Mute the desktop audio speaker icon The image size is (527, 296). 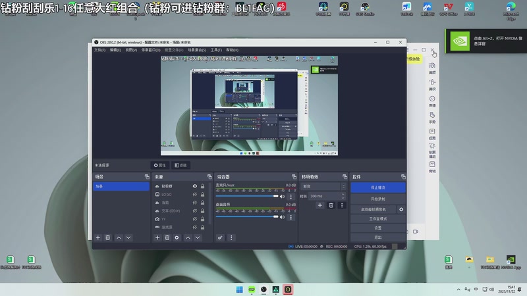283,217
